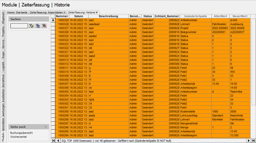The height and width of the screenshot is (143, 256).
Task: Collapse the Siehe auch panel
Action: point(46,127)
